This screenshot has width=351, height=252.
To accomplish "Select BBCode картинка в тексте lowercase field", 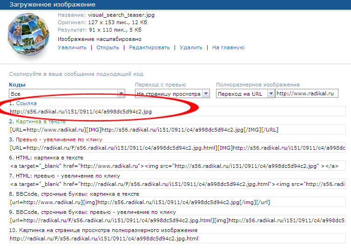I will coord(177,202).
